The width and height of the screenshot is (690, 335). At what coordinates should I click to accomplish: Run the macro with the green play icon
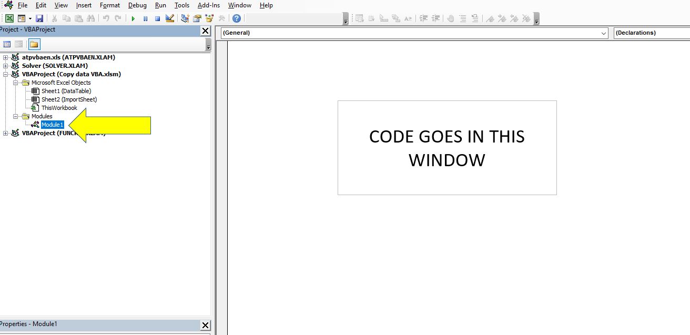133,18
